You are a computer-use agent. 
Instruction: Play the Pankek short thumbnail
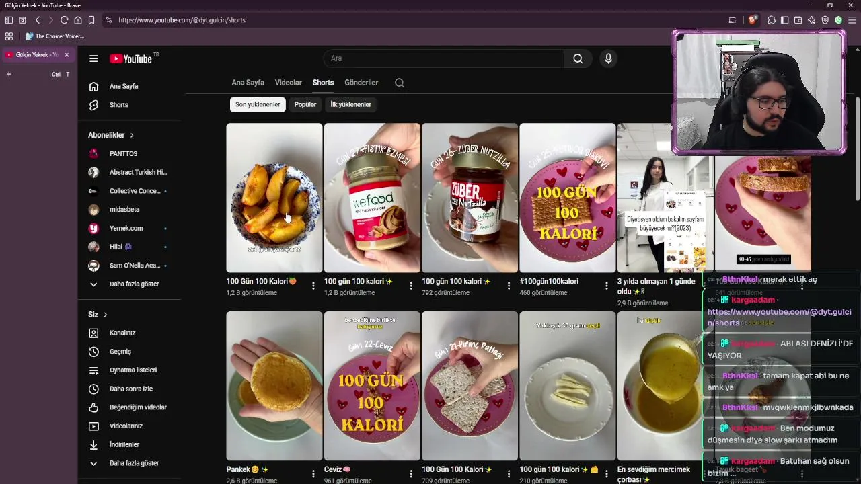(x=274, y=386)
